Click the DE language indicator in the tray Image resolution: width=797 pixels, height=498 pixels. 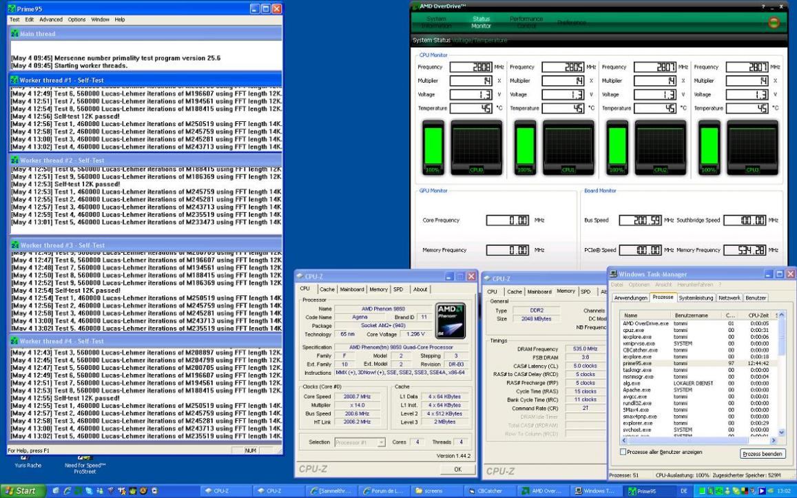pyautogui.click(x=683, y=491)
